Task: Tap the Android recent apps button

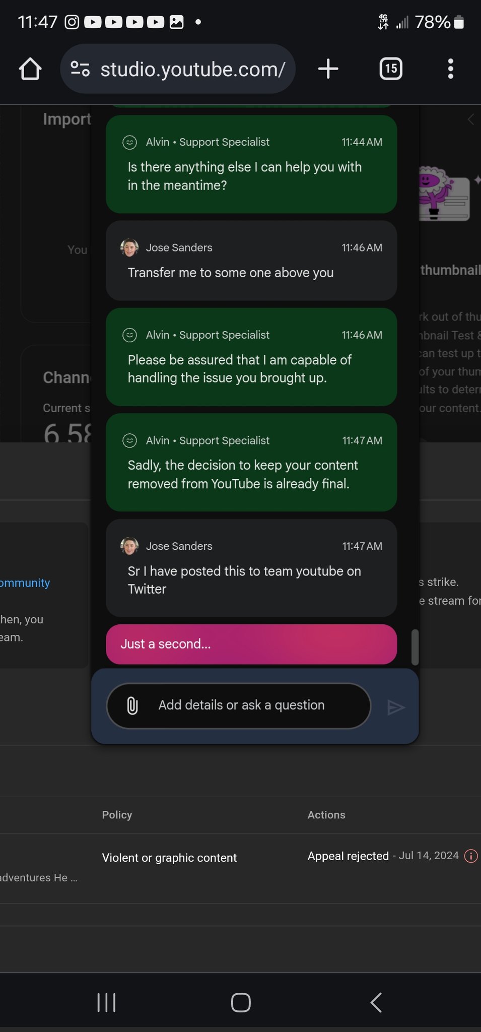Action: pyautogui.click(x=106, y=1002)
